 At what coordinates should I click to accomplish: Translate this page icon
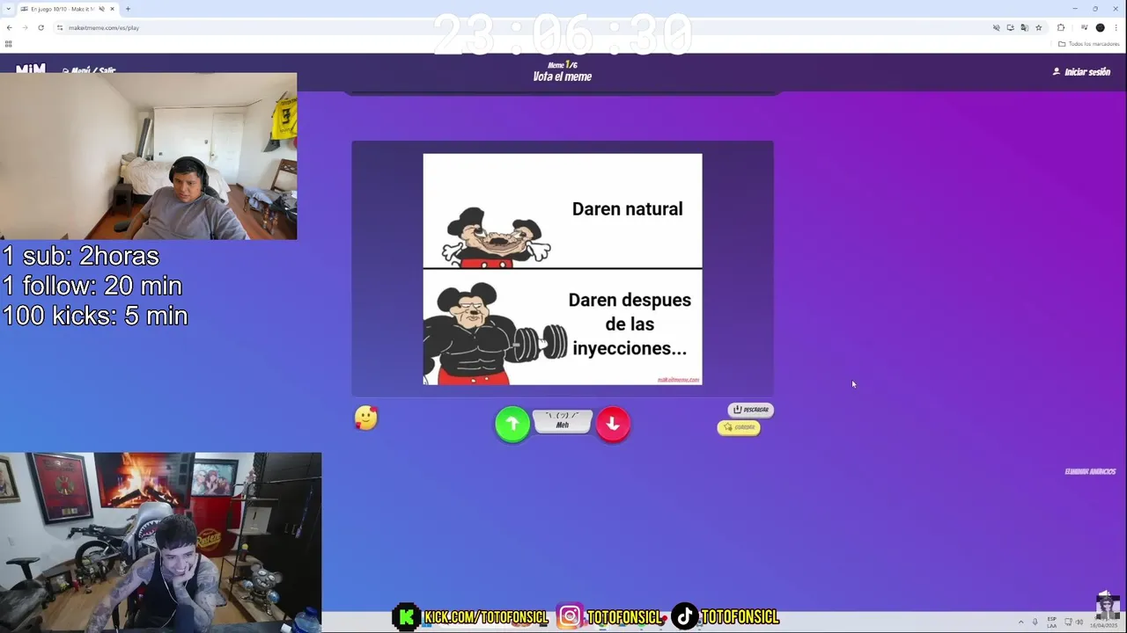coord(1024,27)
